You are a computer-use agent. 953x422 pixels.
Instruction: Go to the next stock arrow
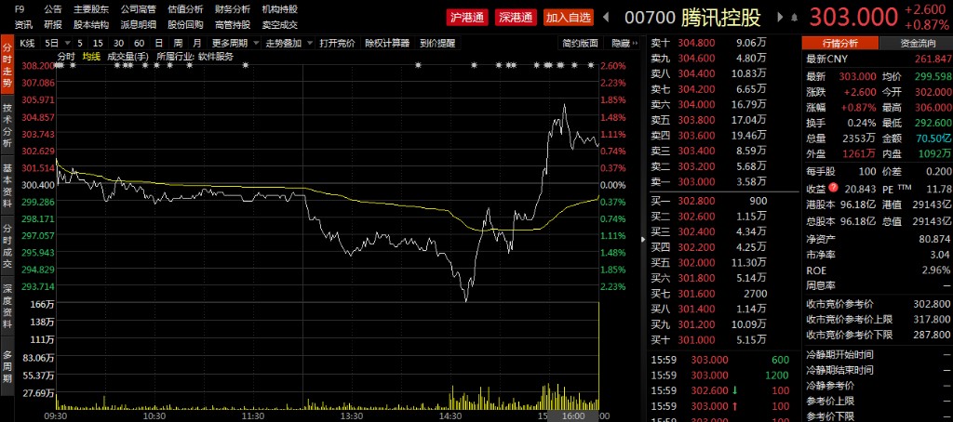click(x=782, y=18)
